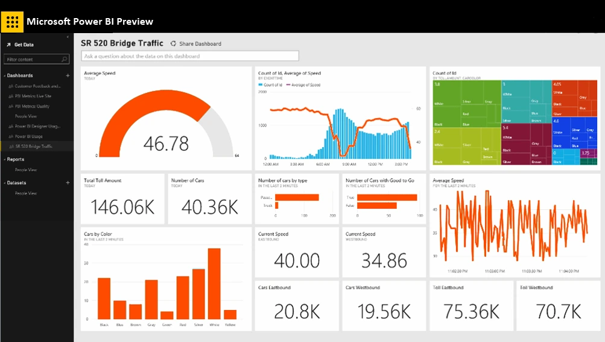The width and height of the screenshot is (605, 342).
Task: Collapse the Datasets section
Action: (x=5, y=183)
